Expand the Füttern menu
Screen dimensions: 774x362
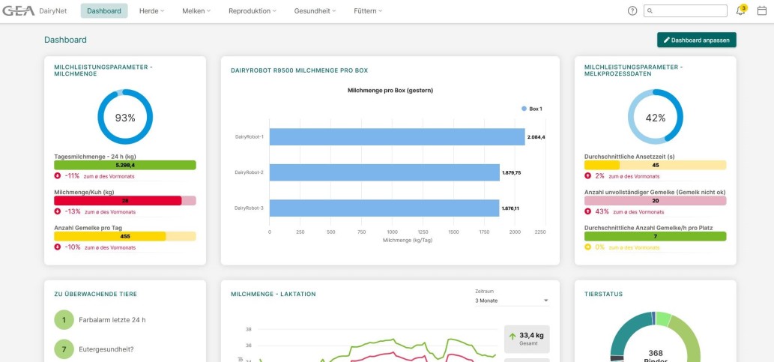368,10
